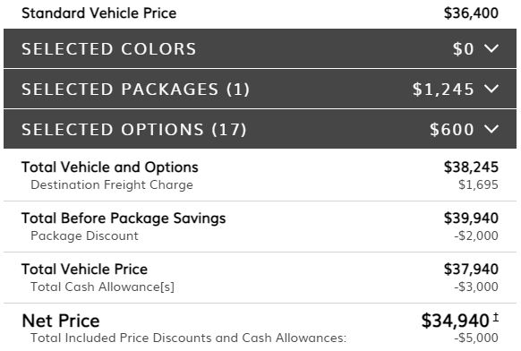Expand the Selected Options chevron arrow
Image resolution: width=521 pixels, height=351 pixels.
coord(491,129)
